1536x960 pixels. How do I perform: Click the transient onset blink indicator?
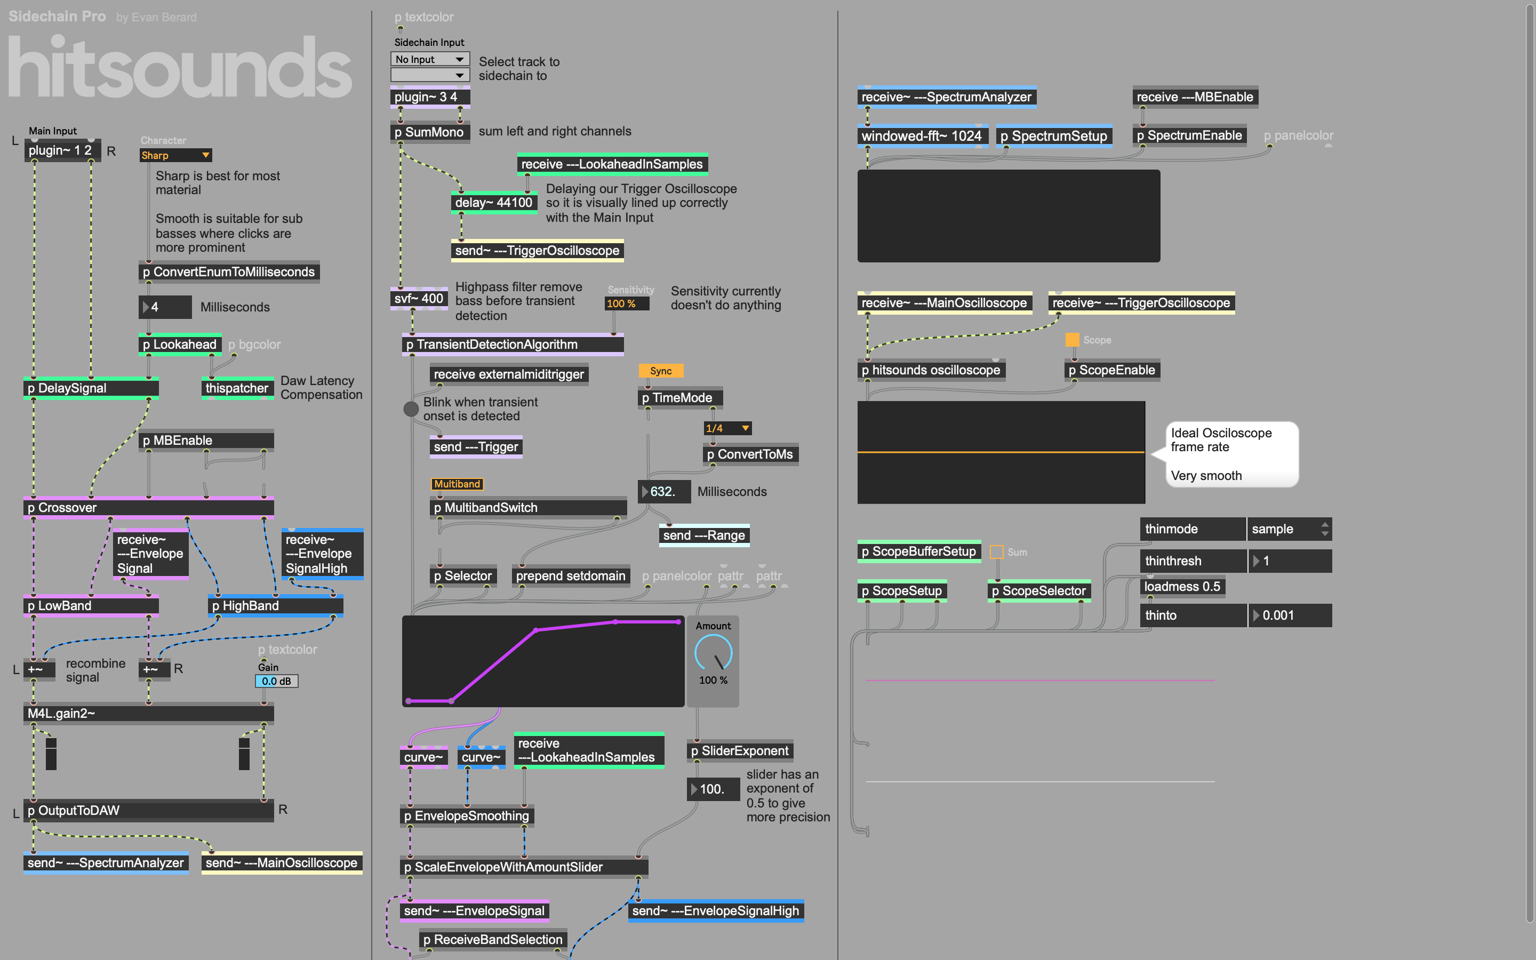click(x=411, y=409)
